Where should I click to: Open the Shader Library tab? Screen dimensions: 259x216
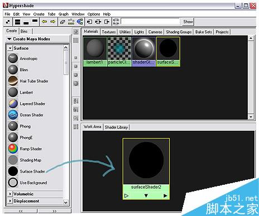pyautogui.click(x=116, y=127)
